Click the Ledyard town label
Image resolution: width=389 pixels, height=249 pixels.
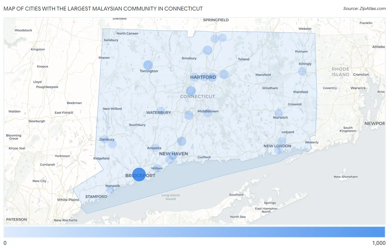pyautogui.click(x=288, y=132)
